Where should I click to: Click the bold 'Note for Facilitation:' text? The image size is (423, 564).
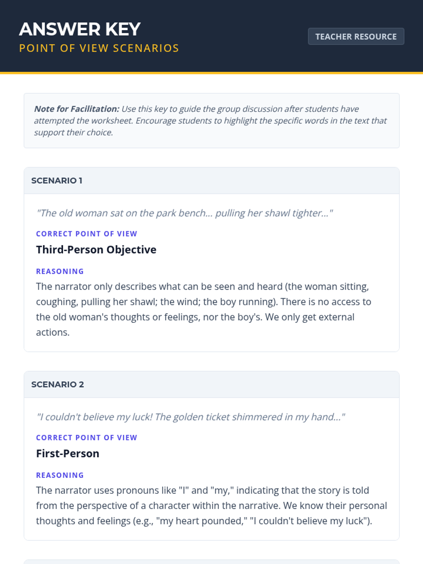coord(77,109)
